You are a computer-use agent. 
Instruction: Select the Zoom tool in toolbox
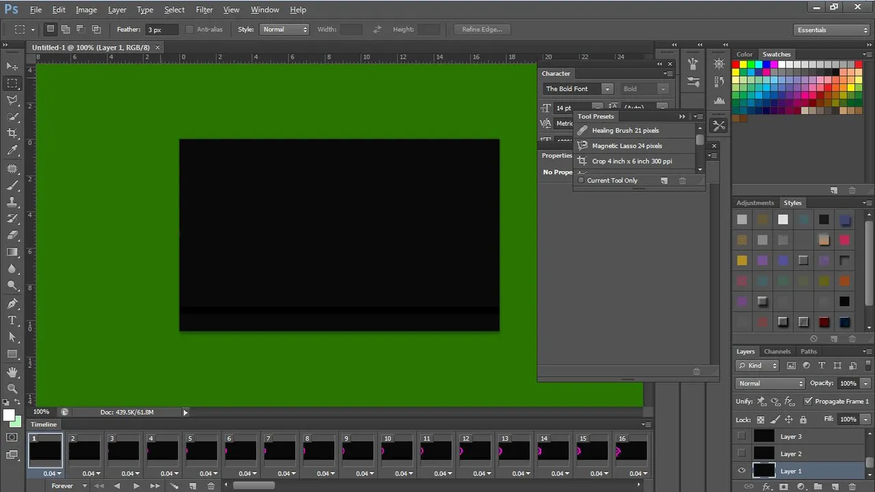[12, 389]
